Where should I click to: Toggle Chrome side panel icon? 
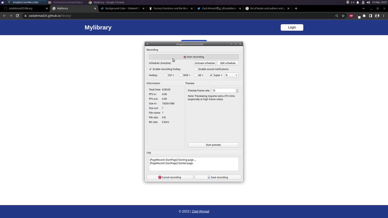pyautogui.click(x=371, y=16)
